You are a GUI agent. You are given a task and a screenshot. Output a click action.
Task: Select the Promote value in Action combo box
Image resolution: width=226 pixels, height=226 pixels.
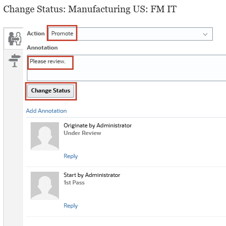coord(62,33)
